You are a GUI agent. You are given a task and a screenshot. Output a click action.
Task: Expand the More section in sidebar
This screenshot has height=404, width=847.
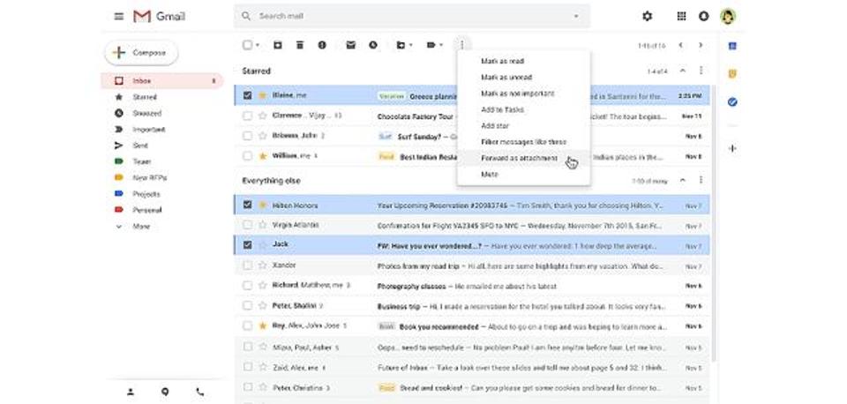coord(141,226)
